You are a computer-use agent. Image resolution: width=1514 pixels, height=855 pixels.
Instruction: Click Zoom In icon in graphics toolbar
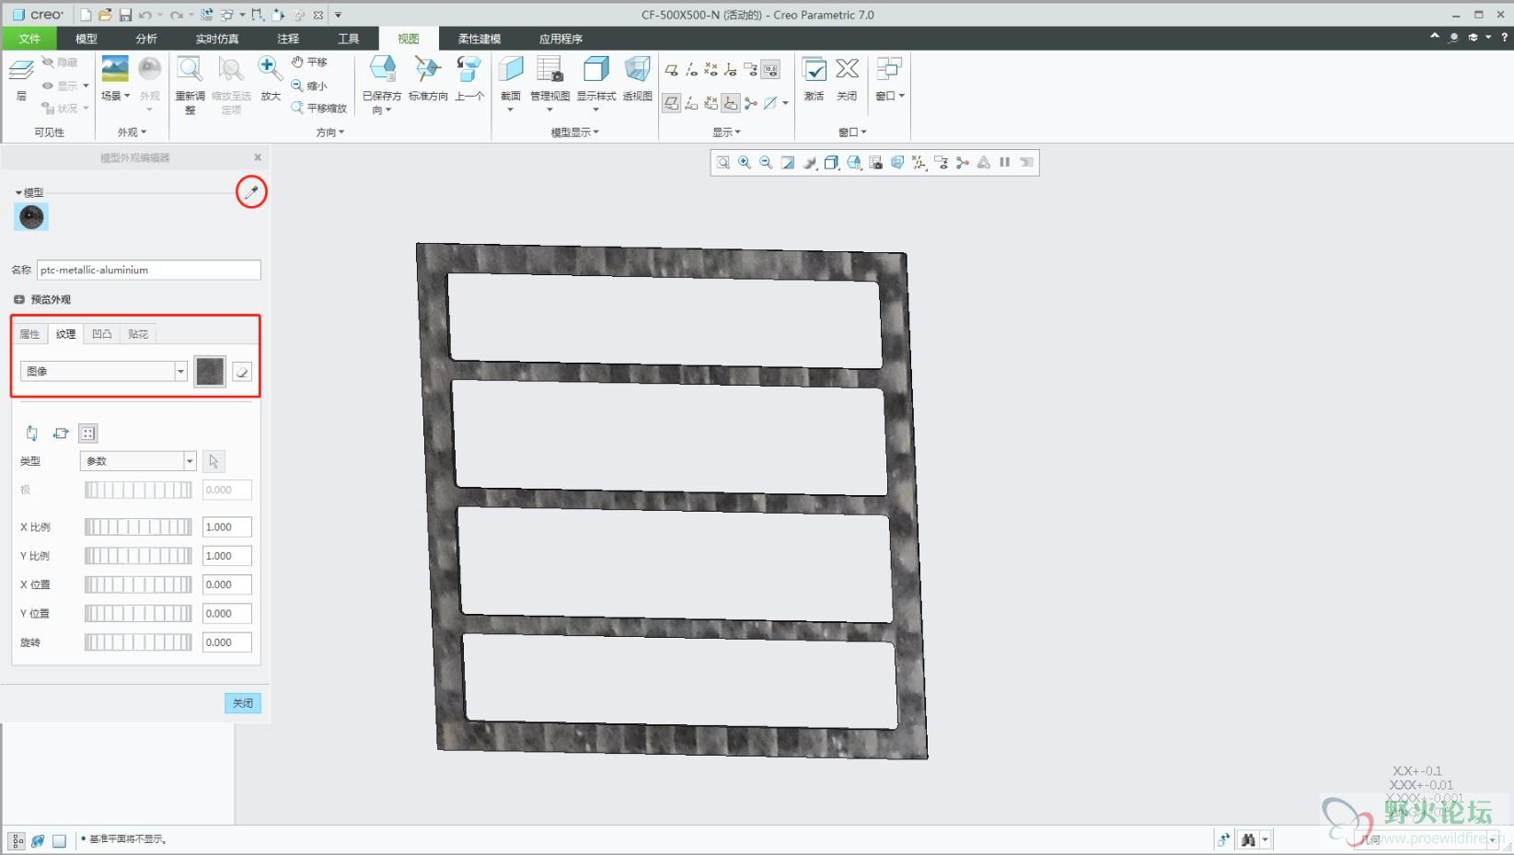[x=745, y=163]
